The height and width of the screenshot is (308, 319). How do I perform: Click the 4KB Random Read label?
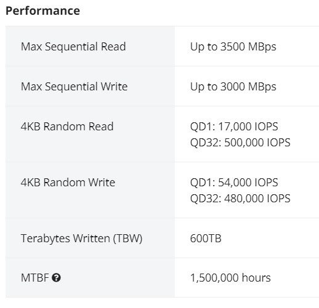pyautogui.click(x=67, y=126)
